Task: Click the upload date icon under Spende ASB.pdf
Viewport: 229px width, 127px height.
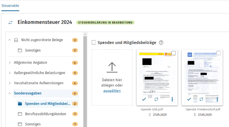Action: click(x=150, y=115)
